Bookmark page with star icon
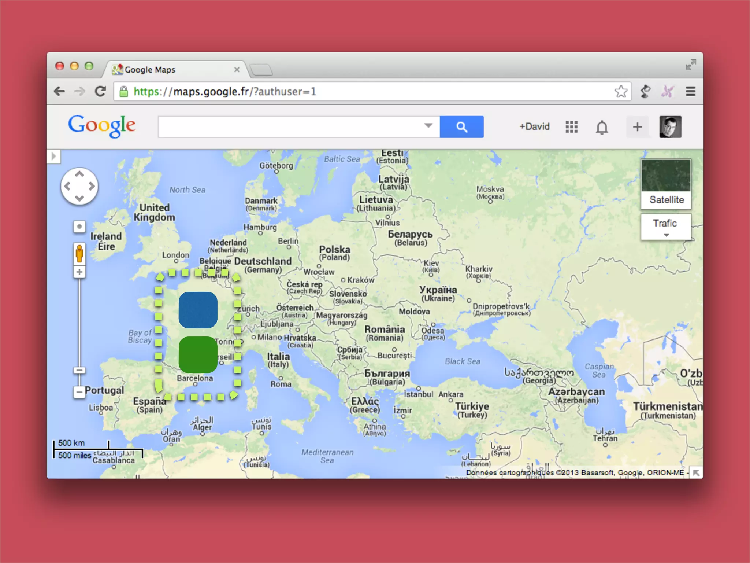This screenshot has height=563, width=750. coord(621,91)
